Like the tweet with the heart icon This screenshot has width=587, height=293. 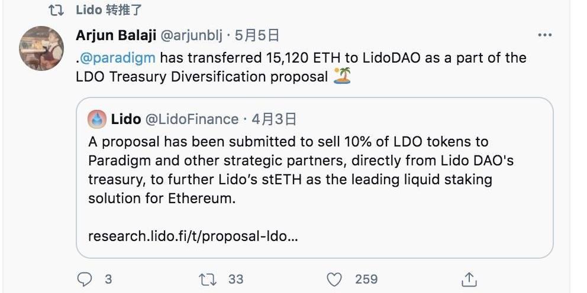point(335,279)
